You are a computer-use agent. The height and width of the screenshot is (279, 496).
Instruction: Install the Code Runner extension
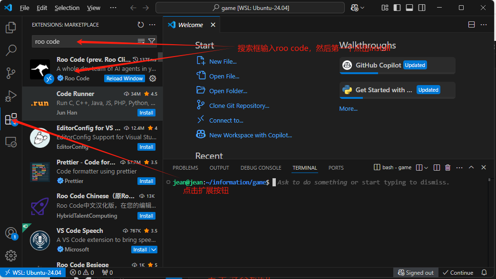coord(146,113)
